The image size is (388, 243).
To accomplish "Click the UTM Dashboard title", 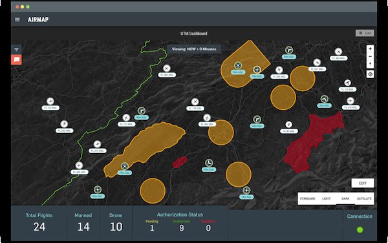I will point(194,34).
